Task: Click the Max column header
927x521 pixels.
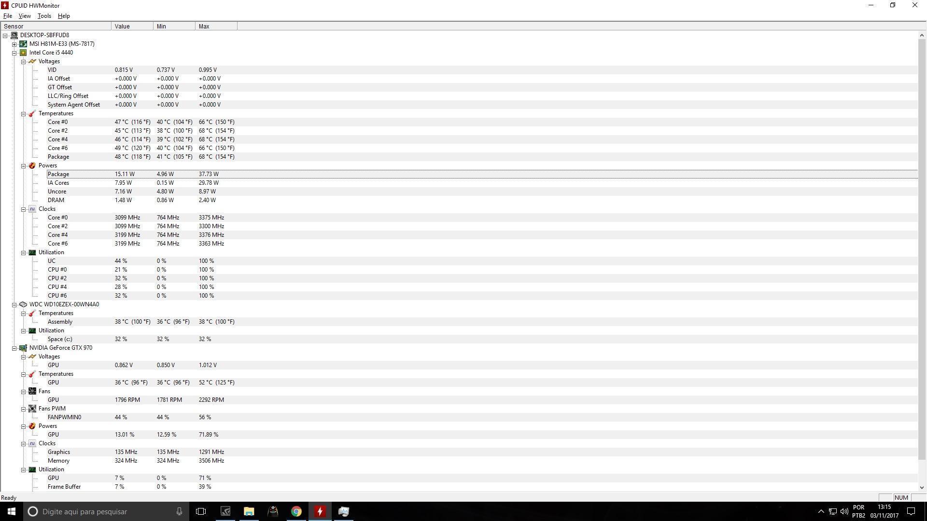Action: pos(216,27)
